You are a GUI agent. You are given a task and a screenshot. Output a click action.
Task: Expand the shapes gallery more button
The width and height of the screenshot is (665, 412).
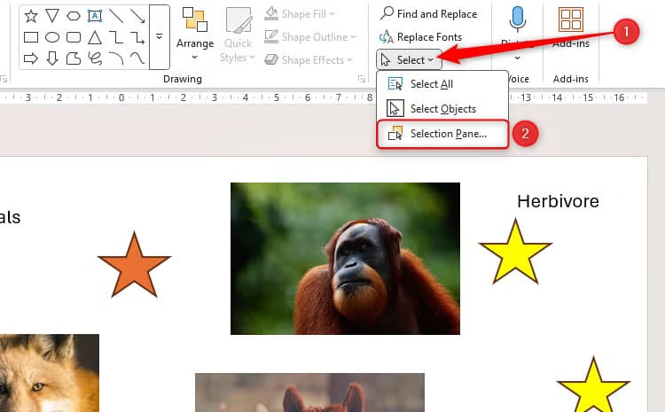coord(159,36)
